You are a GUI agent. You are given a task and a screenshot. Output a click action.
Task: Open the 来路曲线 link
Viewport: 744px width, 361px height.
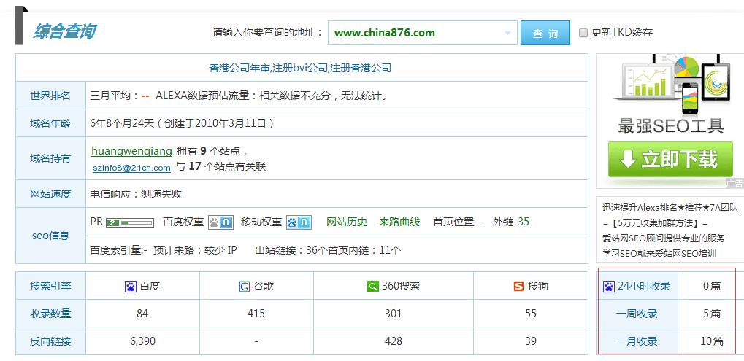click(x=399, y=222)
